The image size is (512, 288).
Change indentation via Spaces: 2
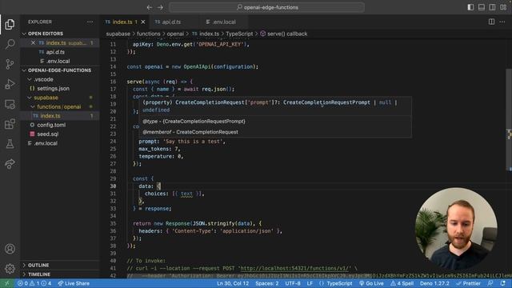267,283
